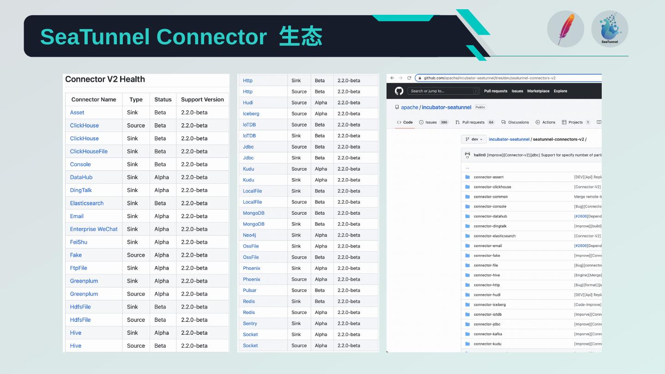The width and height of the screenshot is (665, 374).
Task: Click #2606 link in connector-datahub row
Action: coord(581,216)
